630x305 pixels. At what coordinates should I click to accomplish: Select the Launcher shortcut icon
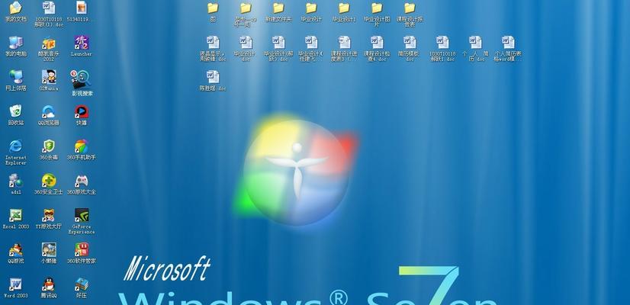(x=82, y=46)
